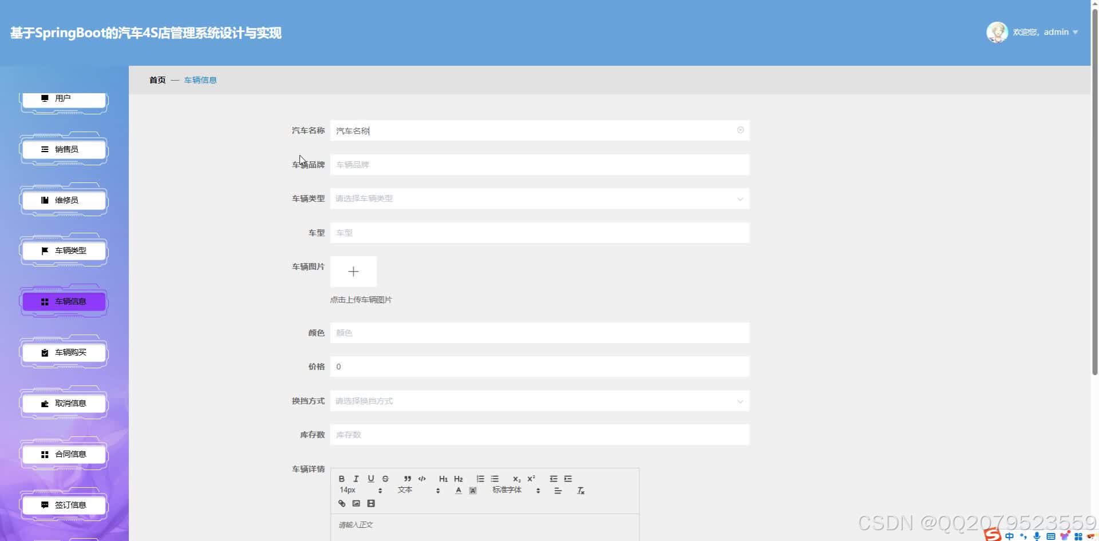The image size is (1099, 541).
Task: Insert an image in editor
Action: [x=356, y=503]
